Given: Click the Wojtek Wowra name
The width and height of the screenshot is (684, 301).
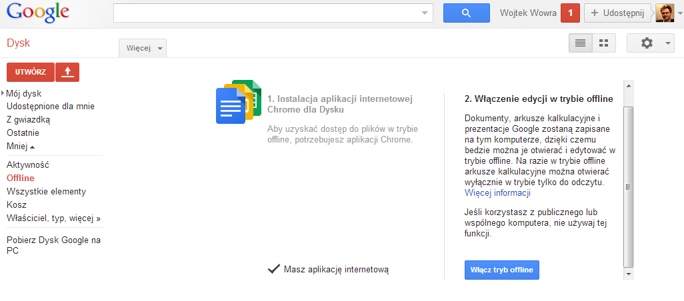Looking at the screenshot, I should [x=528, y=13].
